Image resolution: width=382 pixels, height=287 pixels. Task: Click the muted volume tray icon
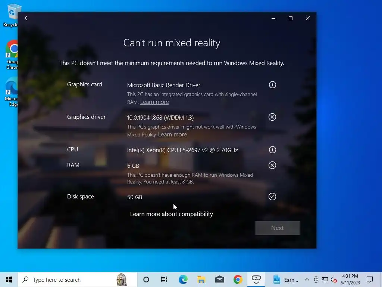tap(334, 280)
